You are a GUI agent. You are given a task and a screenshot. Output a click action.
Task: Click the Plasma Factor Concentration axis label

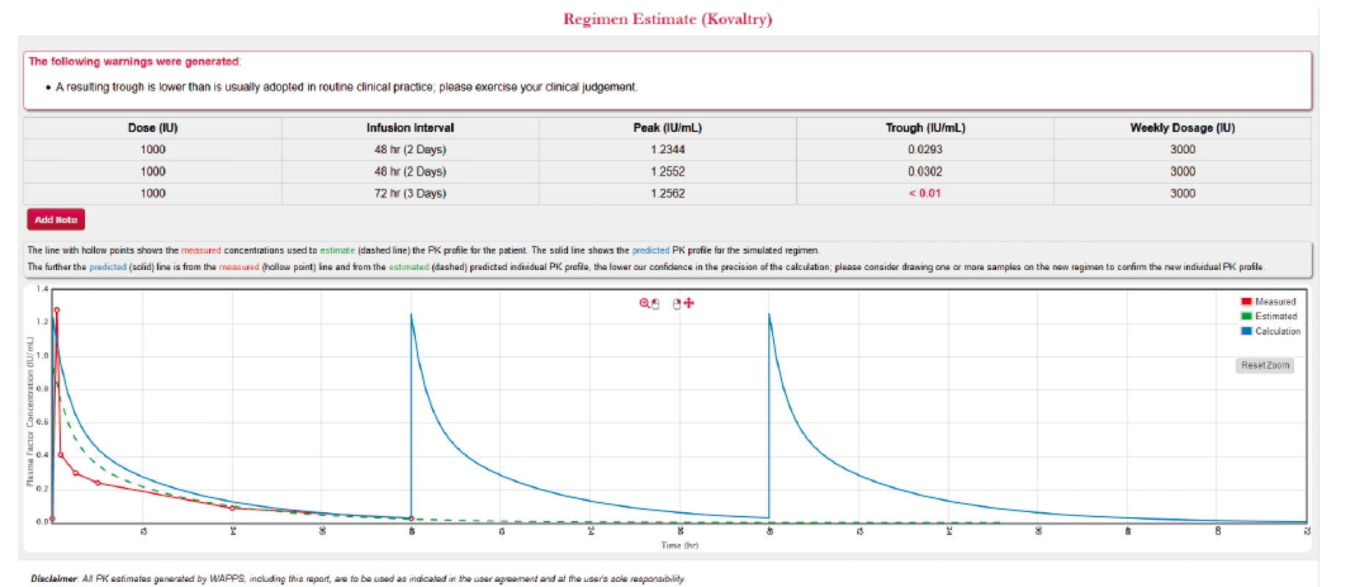(30, 411)
